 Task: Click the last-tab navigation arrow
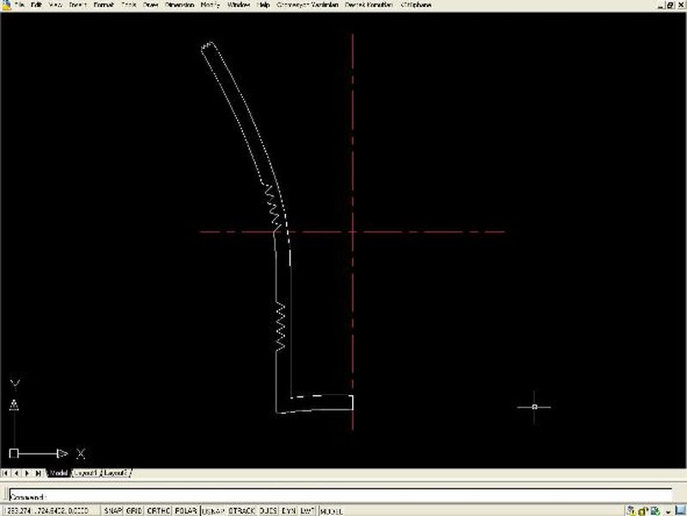click(39, 473)
